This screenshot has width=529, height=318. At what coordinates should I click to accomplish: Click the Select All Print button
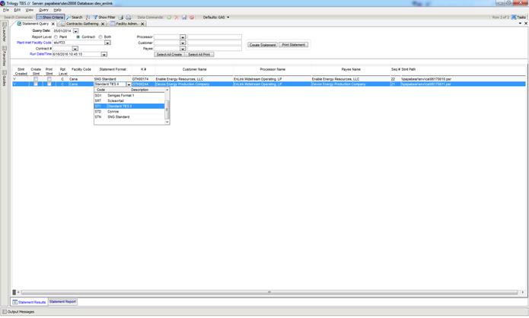(199, 54)
